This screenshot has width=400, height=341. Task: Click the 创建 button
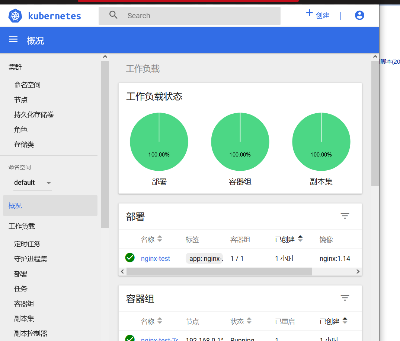[318, 15]
